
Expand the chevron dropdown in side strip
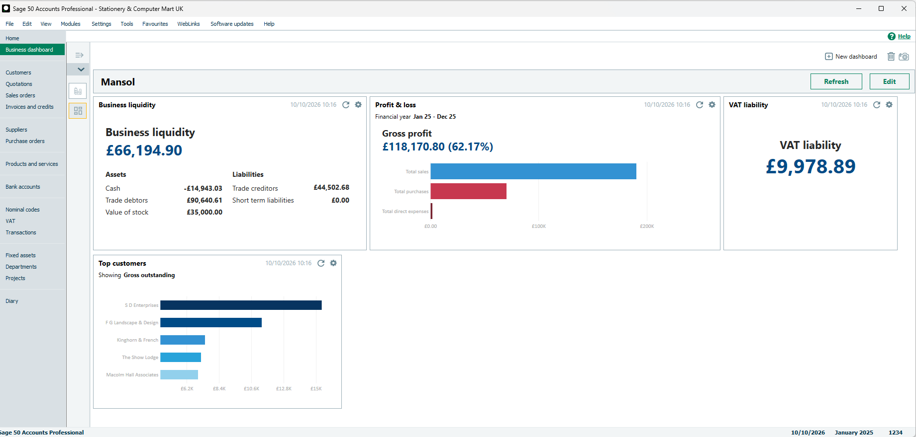[81, 70]
